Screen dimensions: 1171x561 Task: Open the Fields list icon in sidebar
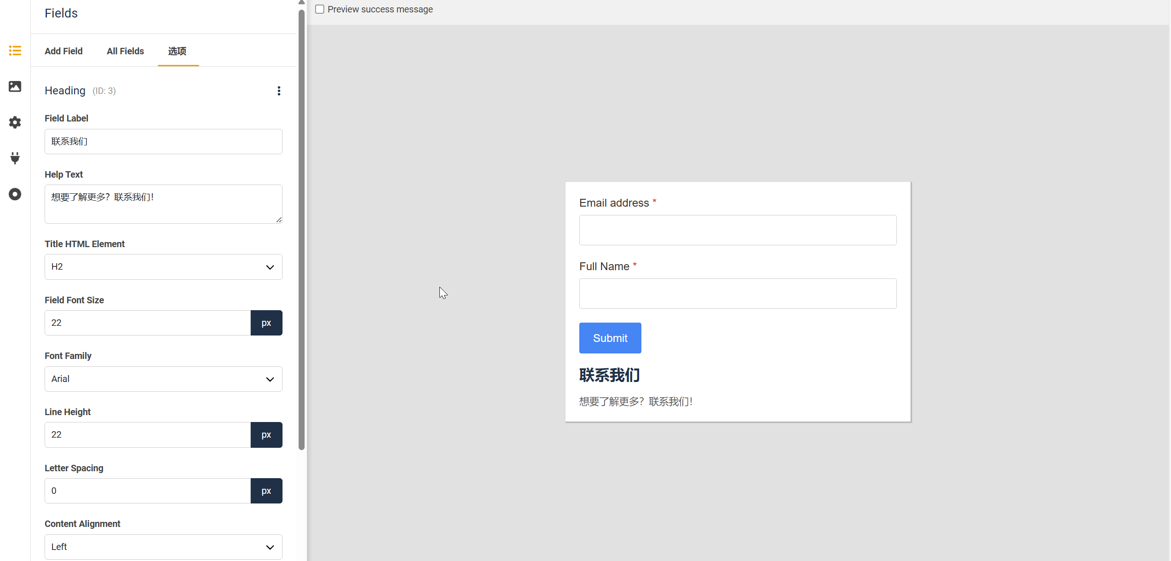pos(15,51)
